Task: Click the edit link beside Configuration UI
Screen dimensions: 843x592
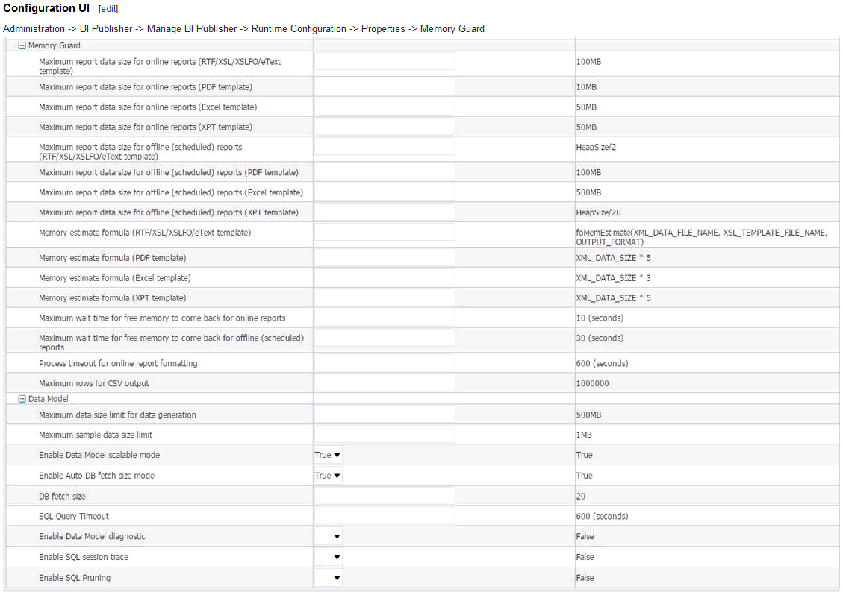Action: tap(108, 9)
